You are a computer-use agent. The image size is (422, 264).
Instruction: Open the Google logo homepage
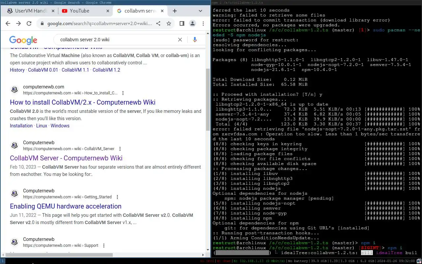[23, 40]
